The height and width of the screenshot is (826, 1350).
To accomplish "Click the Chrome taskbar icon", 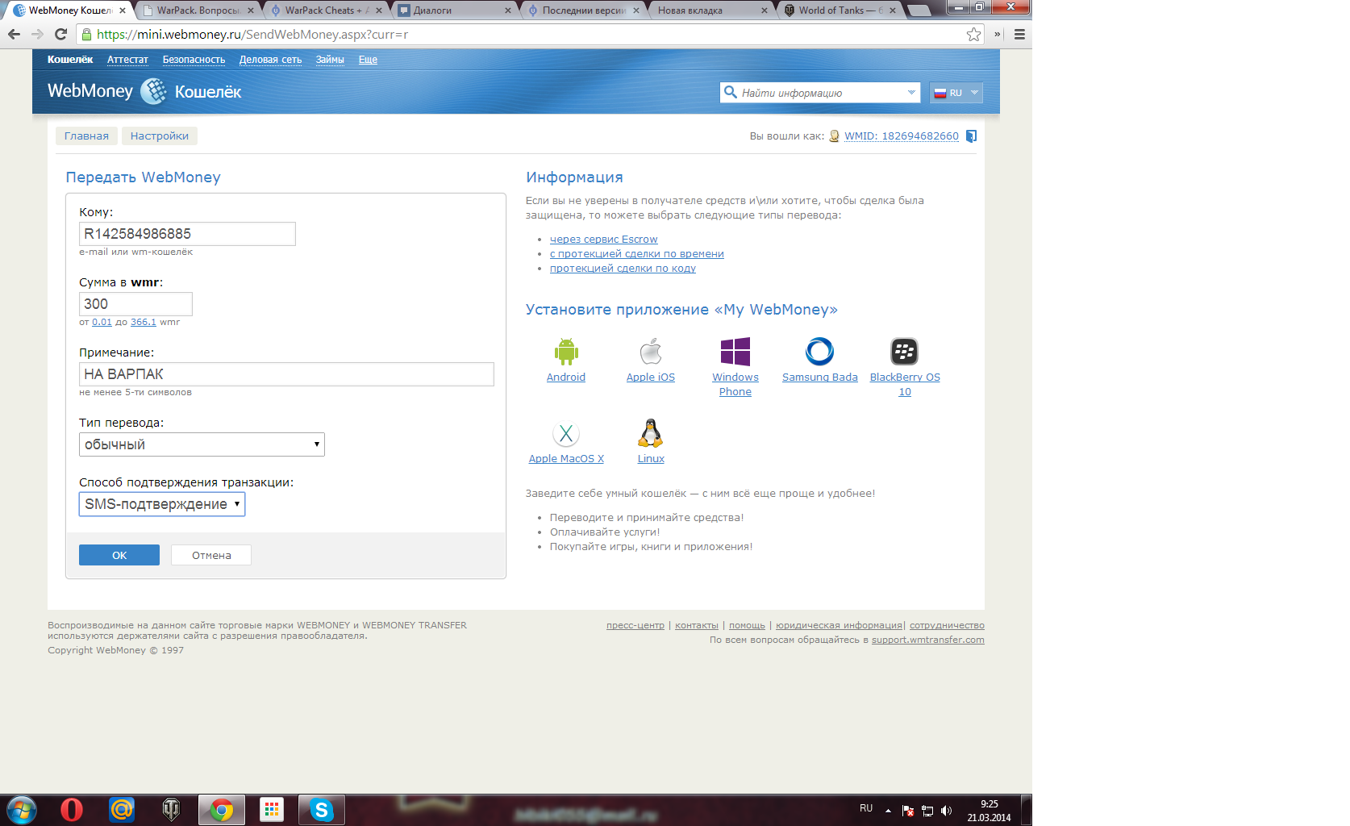I will tap(222, 810).
